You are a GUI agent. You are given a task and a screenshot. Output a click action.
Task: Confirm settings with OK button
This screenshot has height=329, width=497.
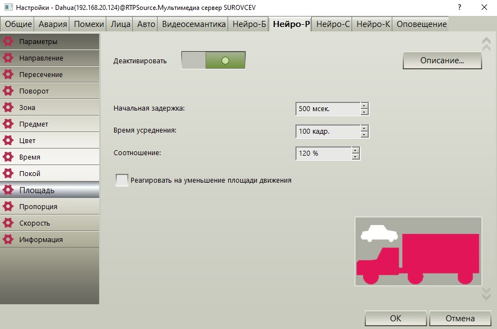pos(396,318)
